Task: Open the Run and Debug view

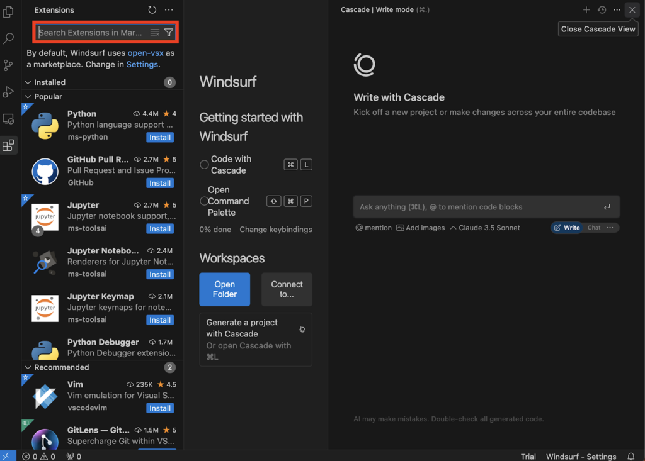Action: coord(8,92)
